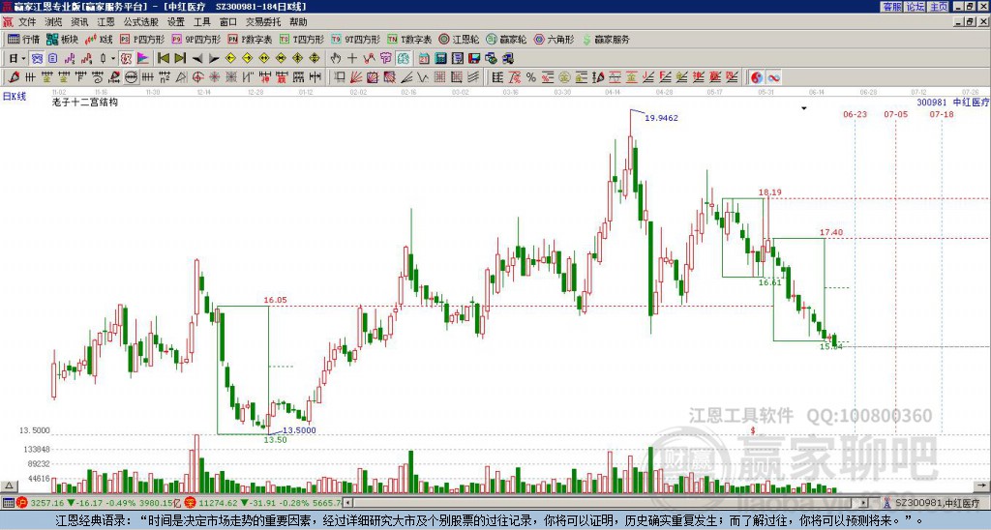Select the red target circle tool

[x=197, y=77]
